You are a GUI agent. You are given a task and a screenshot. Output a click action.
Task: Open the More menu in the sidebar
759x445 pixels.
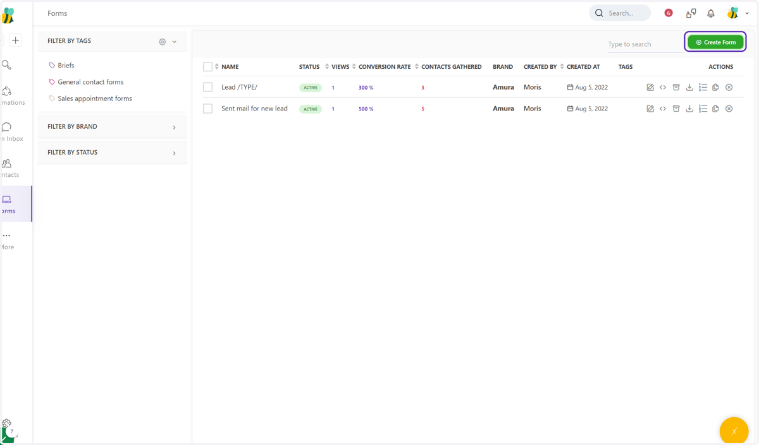tap(8, 240)
